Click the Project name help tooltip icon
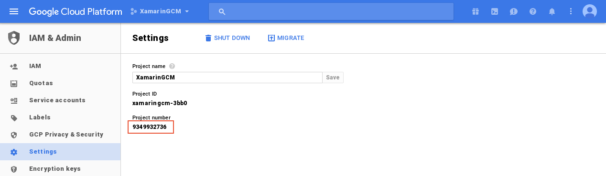The height and width of the screenshot is (176, 606). (x=172, y=66)
